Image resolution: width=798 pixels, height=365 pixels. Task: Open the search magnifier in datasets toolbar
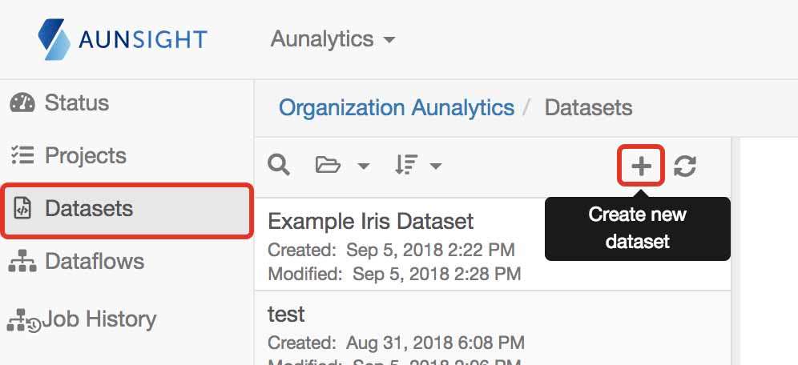point(279,165)
